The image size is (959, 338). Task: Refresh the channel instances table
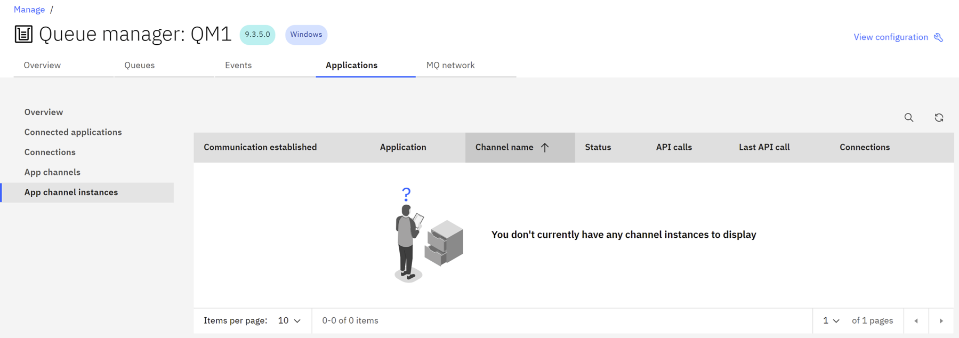pyautogui.click(x=939, y=118)
